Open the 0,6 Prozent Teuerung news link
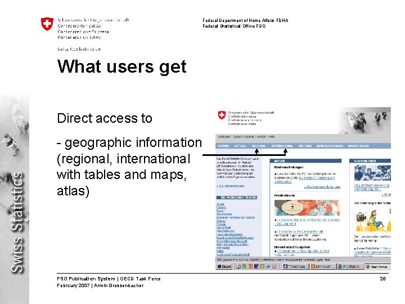 click(x=305, y=180)
